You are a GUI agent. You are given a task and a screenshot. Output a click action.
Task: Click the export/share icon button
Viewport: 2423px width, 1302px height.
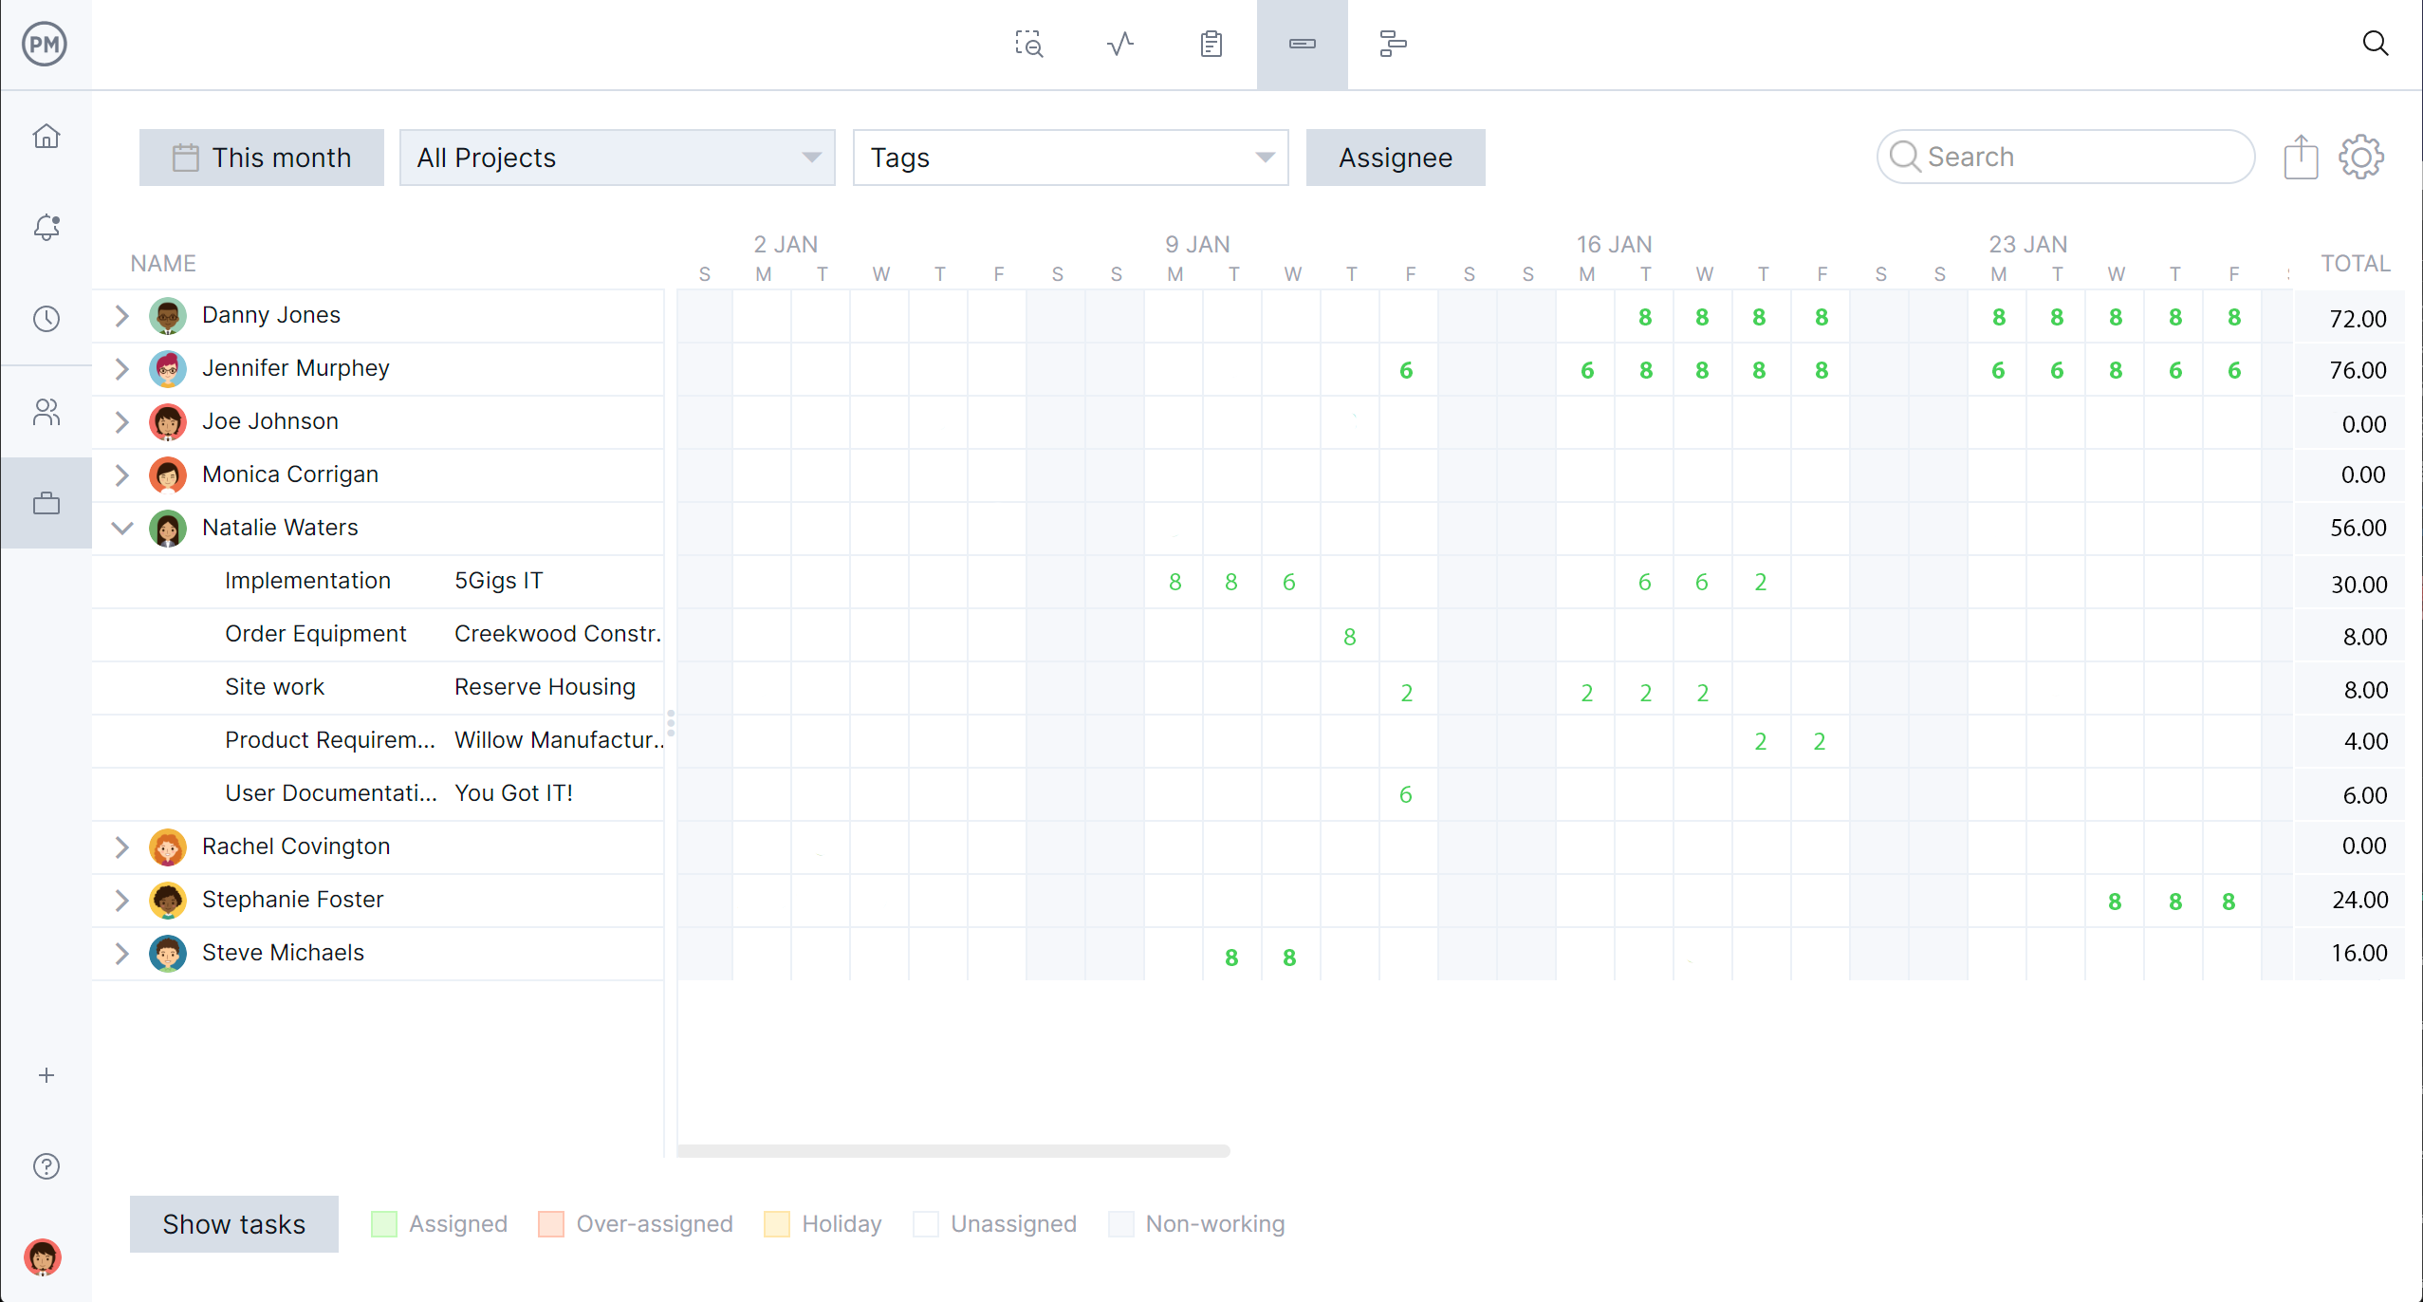pos(2302,156)
